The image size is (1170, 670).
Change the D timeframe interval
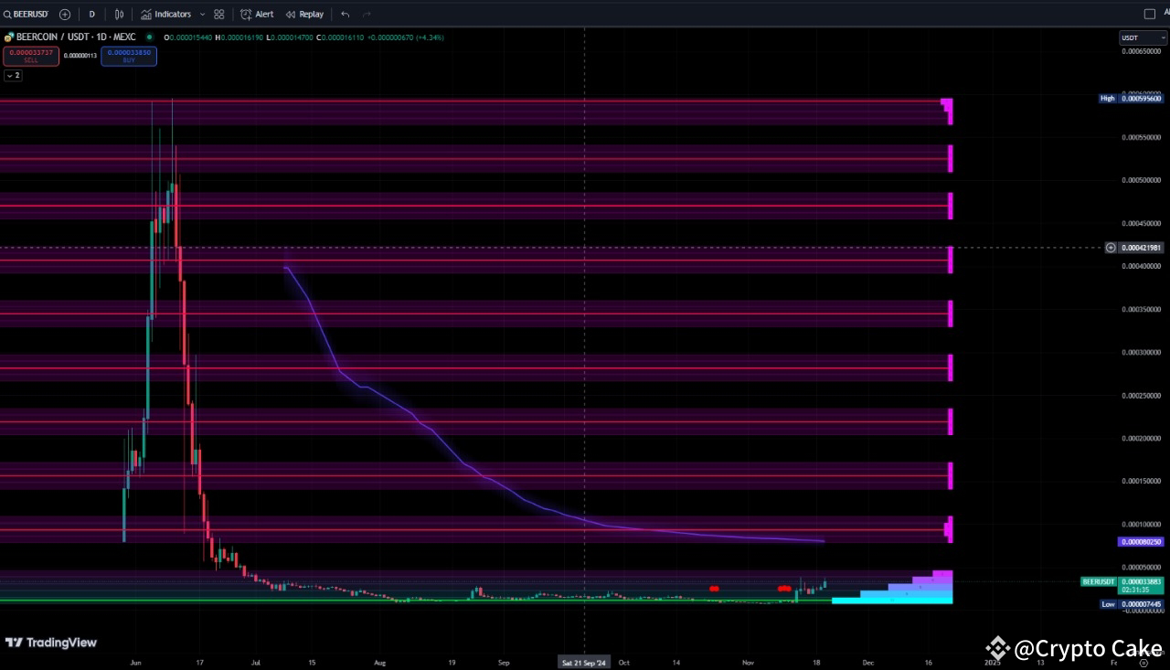coord(91,14)
